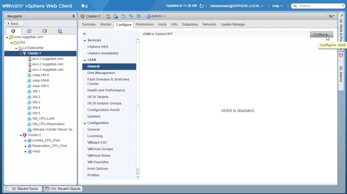347x194 pixels.
Task: Switch to VMs and Templates navigator view
Action: tap(29, 31)
